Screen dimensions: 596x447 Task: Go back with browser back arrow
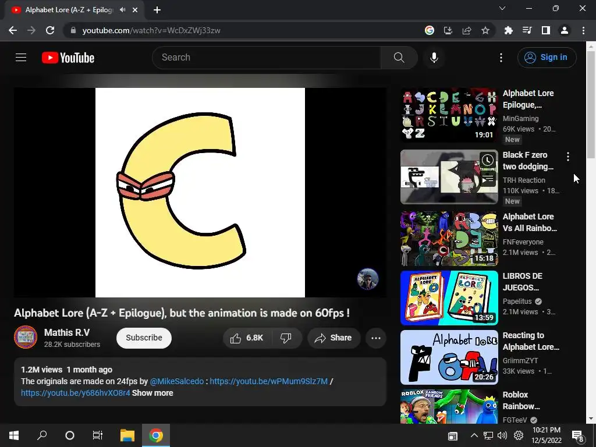(13, 30)
